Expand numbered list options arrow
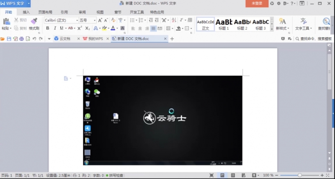Viewport: 335px width, 179px height. click(145, 20)
